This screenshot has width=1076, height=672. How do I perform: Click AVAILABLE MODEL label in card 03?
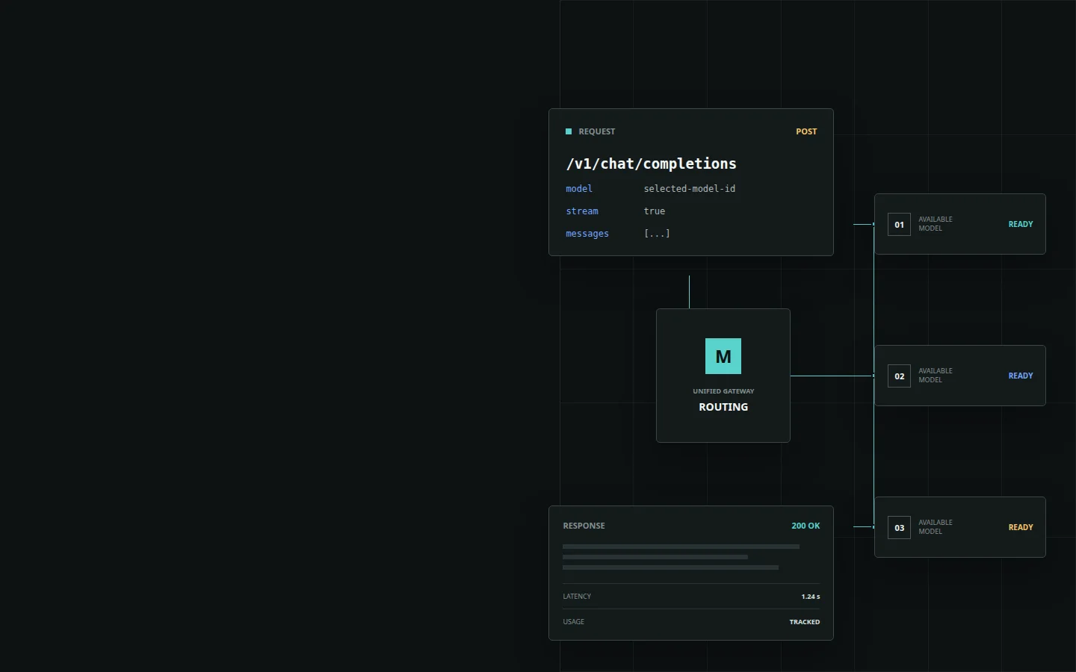pos(936,527)
